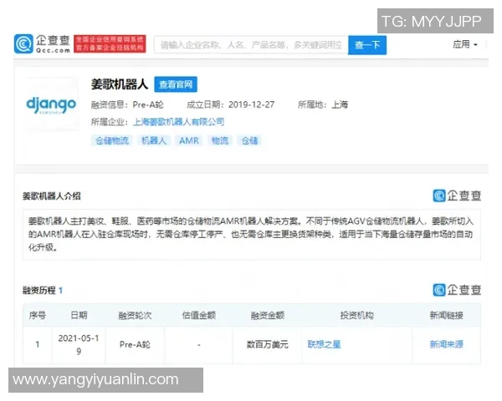The width and height of the screenshot is (502, 401).
Task: Click 成立日期 2019-12-27 text
Action: coord(231,104)
